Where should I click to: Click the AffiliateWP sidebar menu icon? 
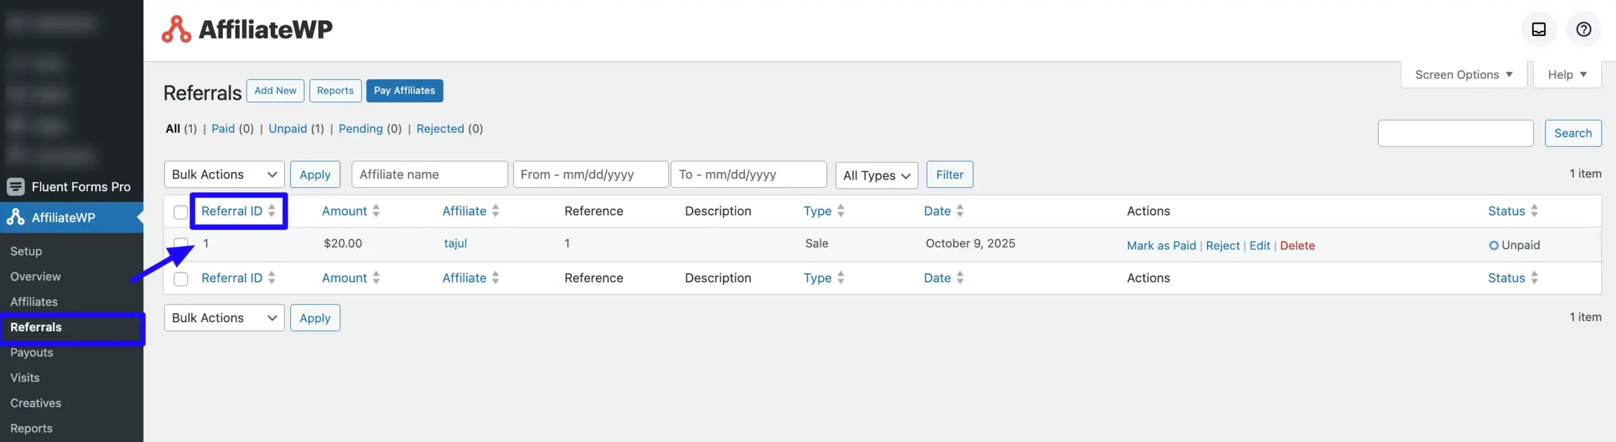tap(16, 217)
